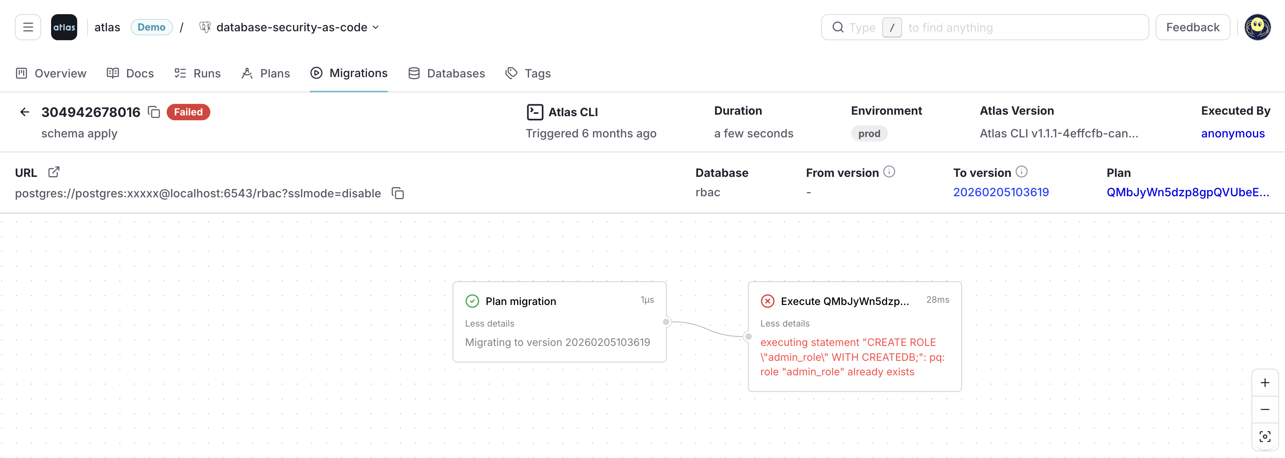
Task: Click the red failed step icon
Action: tap(767, 301)
